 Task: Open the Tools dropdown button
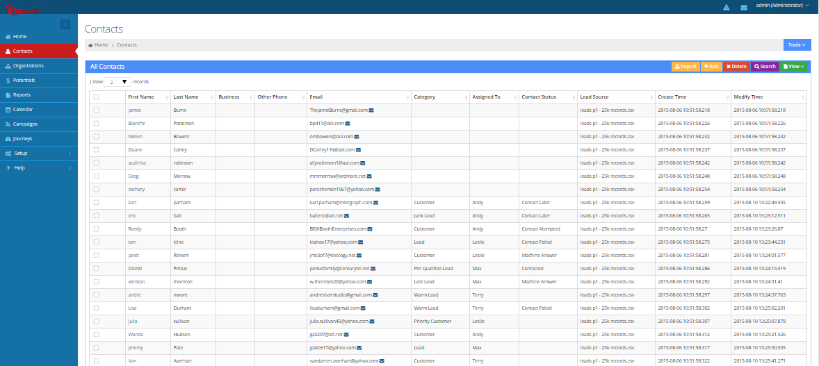click(797, 45)
